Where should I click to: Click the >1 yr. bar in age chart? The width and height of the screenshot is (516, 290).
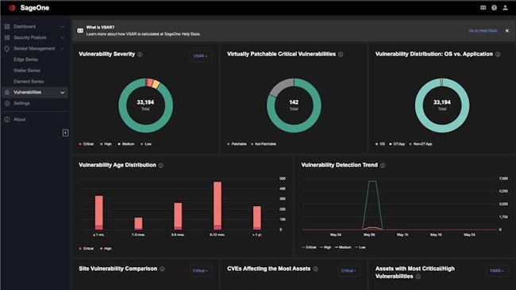(x=257, y=218)
